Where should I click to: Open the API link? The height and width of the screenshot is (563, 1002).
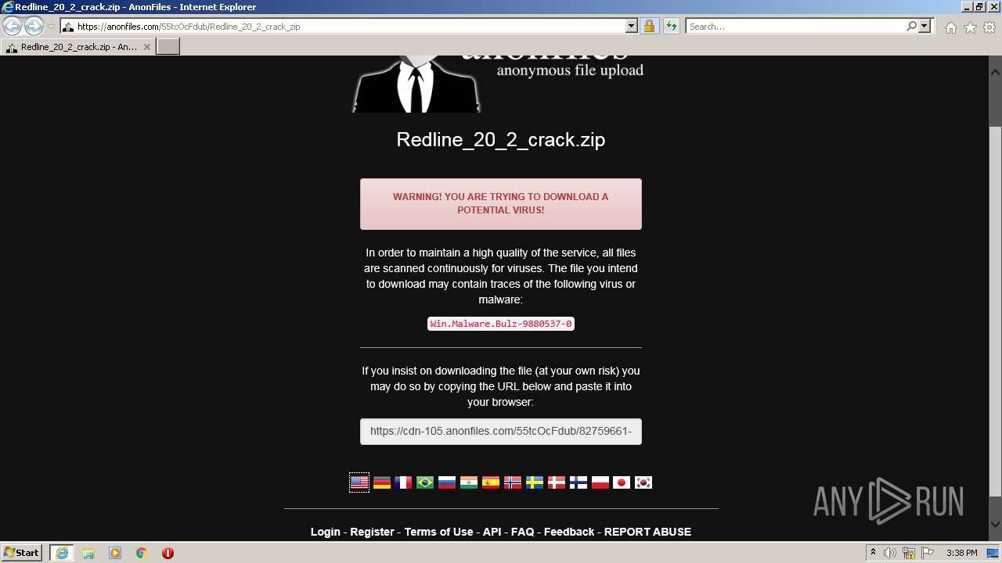(x=492, y=532)
